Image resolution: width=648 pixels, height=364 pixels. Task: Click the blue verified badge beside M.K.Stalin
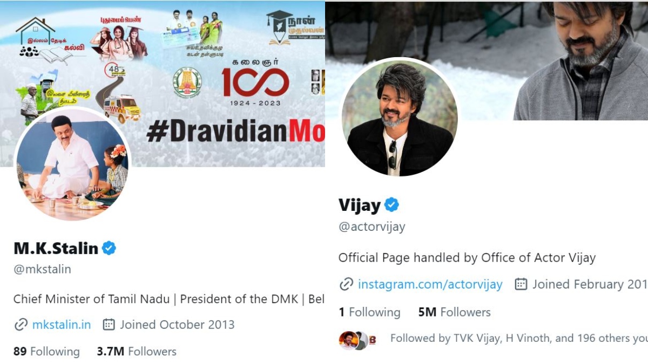point(109,249)
